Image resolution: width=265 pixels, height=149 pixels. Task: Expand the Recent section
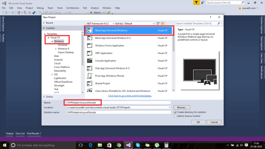44,23
